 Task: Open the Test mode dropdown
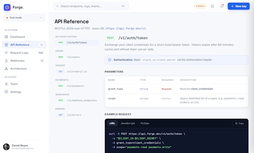coord(24,18)
